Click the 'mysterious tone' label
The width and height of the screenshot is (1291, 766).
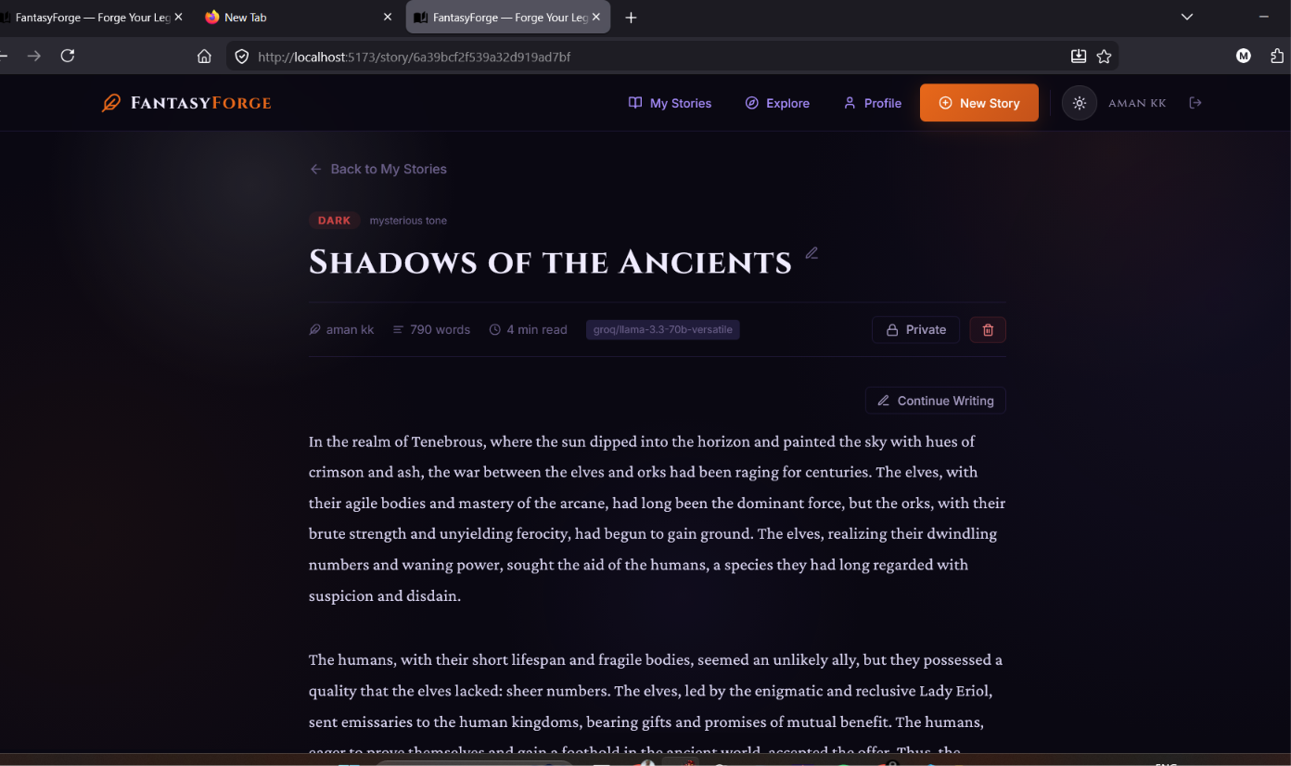tap(408, 221)
